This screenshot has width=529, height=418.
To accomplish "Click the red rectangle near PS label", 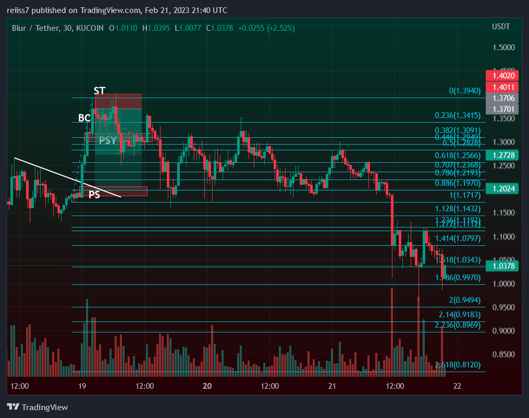I will click(x=114, y=191).
